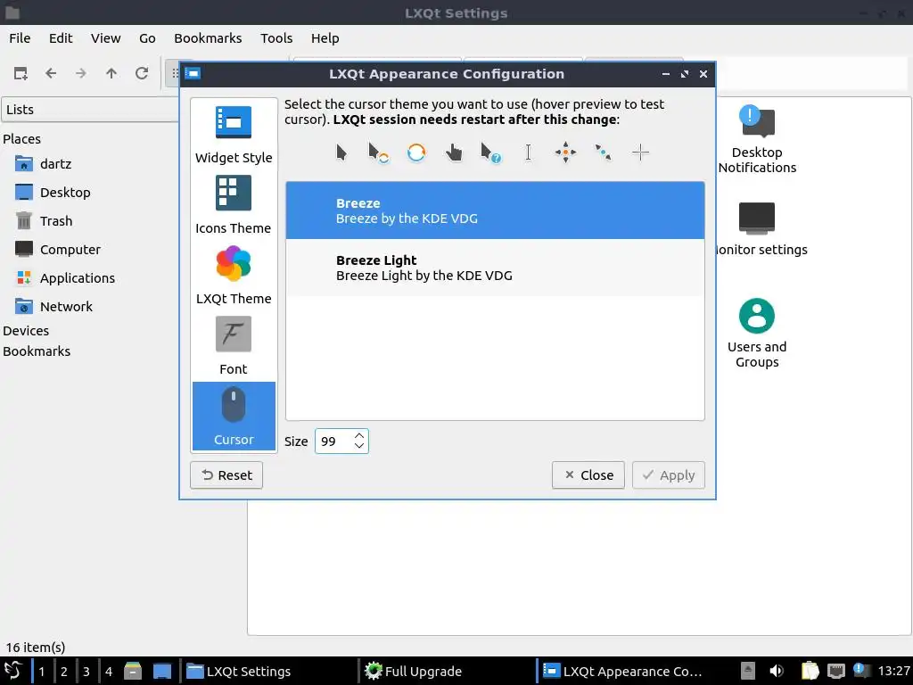
Task: Click the arrow with busy spinner cursor preview
Action: [378, 153]
